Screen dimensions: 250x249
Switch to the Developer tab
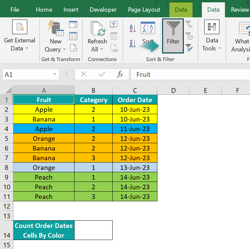(x=103, y=10)
